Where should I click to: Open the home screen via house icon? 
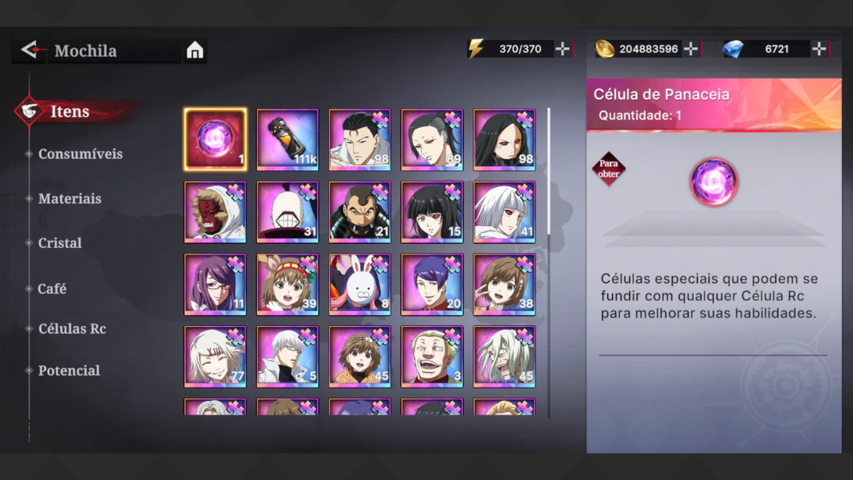tap(194, 51)
